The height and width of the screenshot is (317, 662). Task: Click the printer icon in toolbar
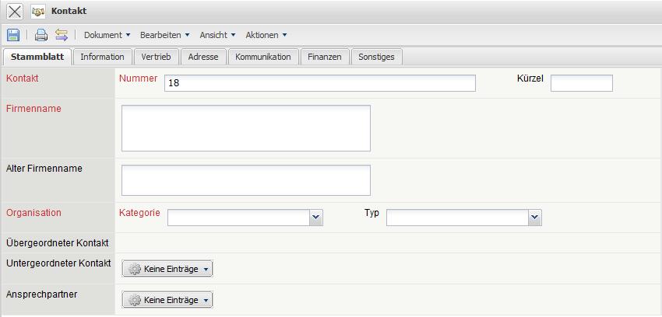click(x=41, y=35)
